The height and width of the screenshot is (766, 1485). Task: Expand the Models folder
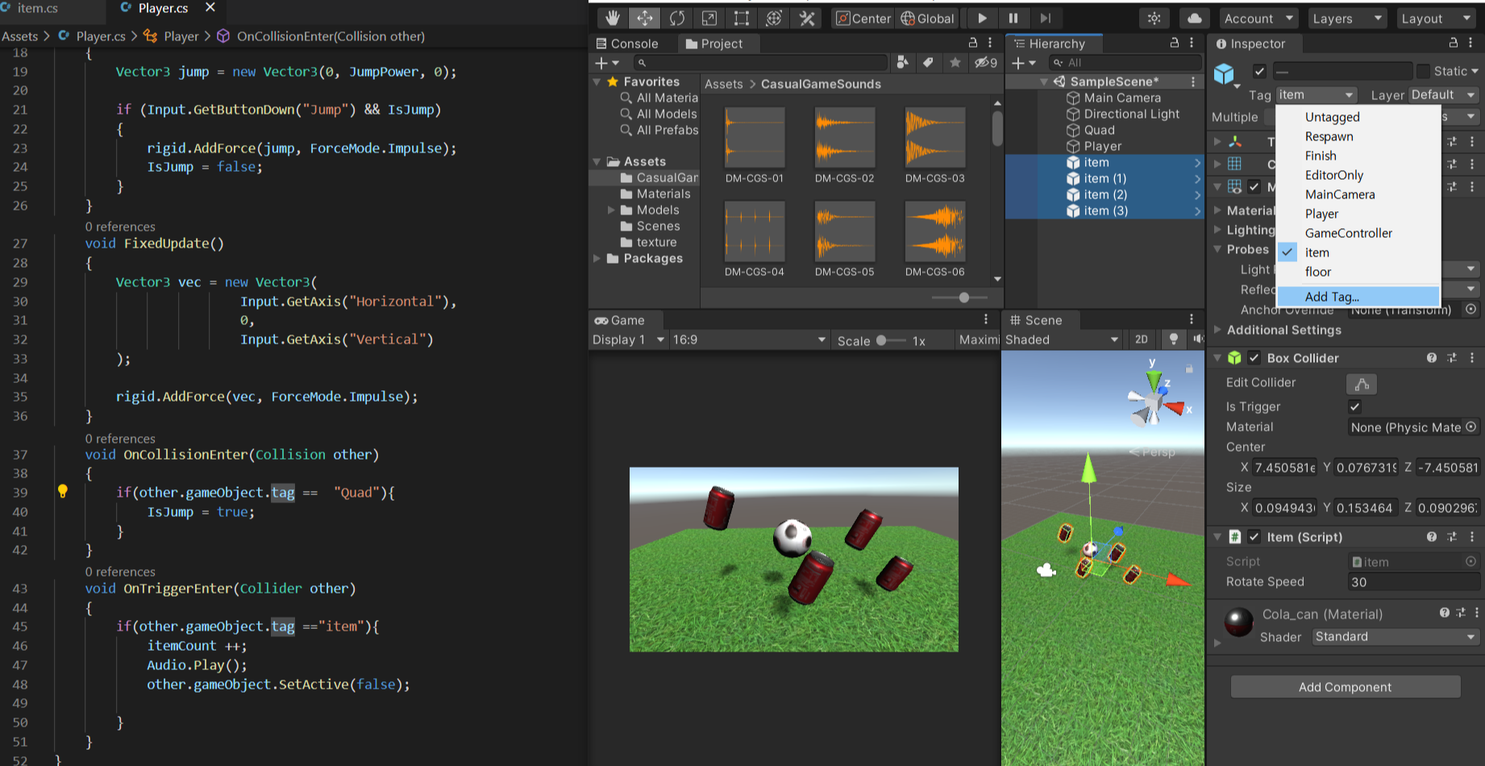pyautogui.click(x=611, y=210)
